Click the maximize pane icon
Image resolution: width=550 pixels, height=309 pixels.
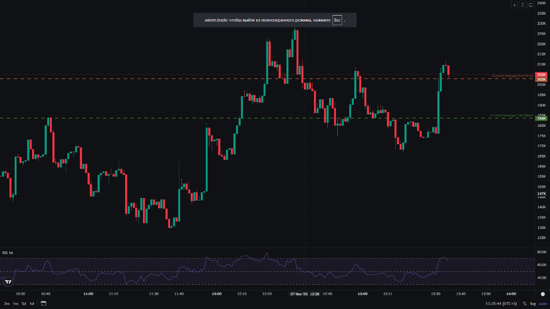click(x=530, y=5)
